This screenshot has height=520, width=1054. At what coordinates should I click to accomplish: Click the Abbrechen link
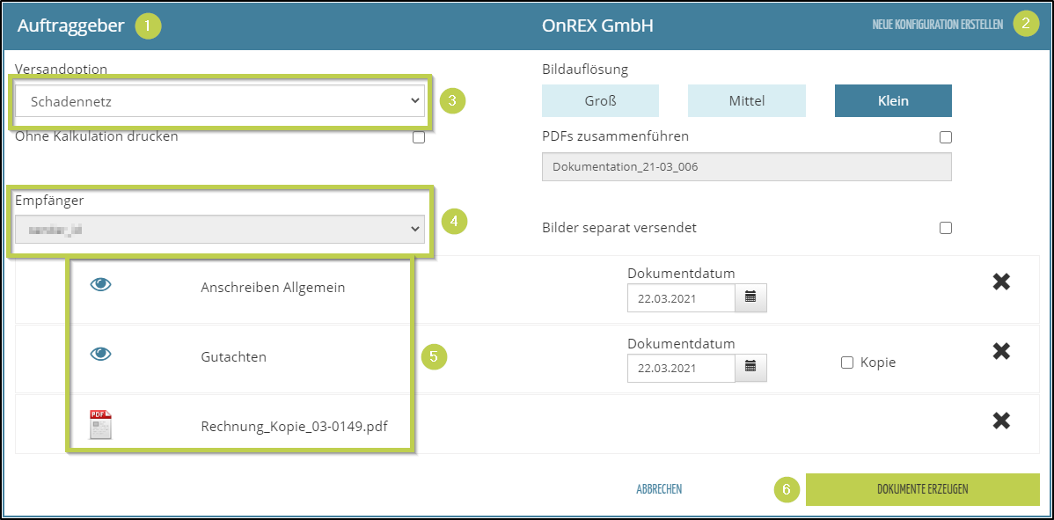(x=659, y=489)
